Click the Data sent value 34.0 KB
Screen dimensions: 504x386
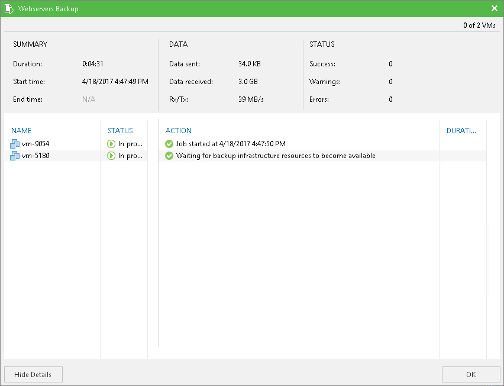(250, 64)
